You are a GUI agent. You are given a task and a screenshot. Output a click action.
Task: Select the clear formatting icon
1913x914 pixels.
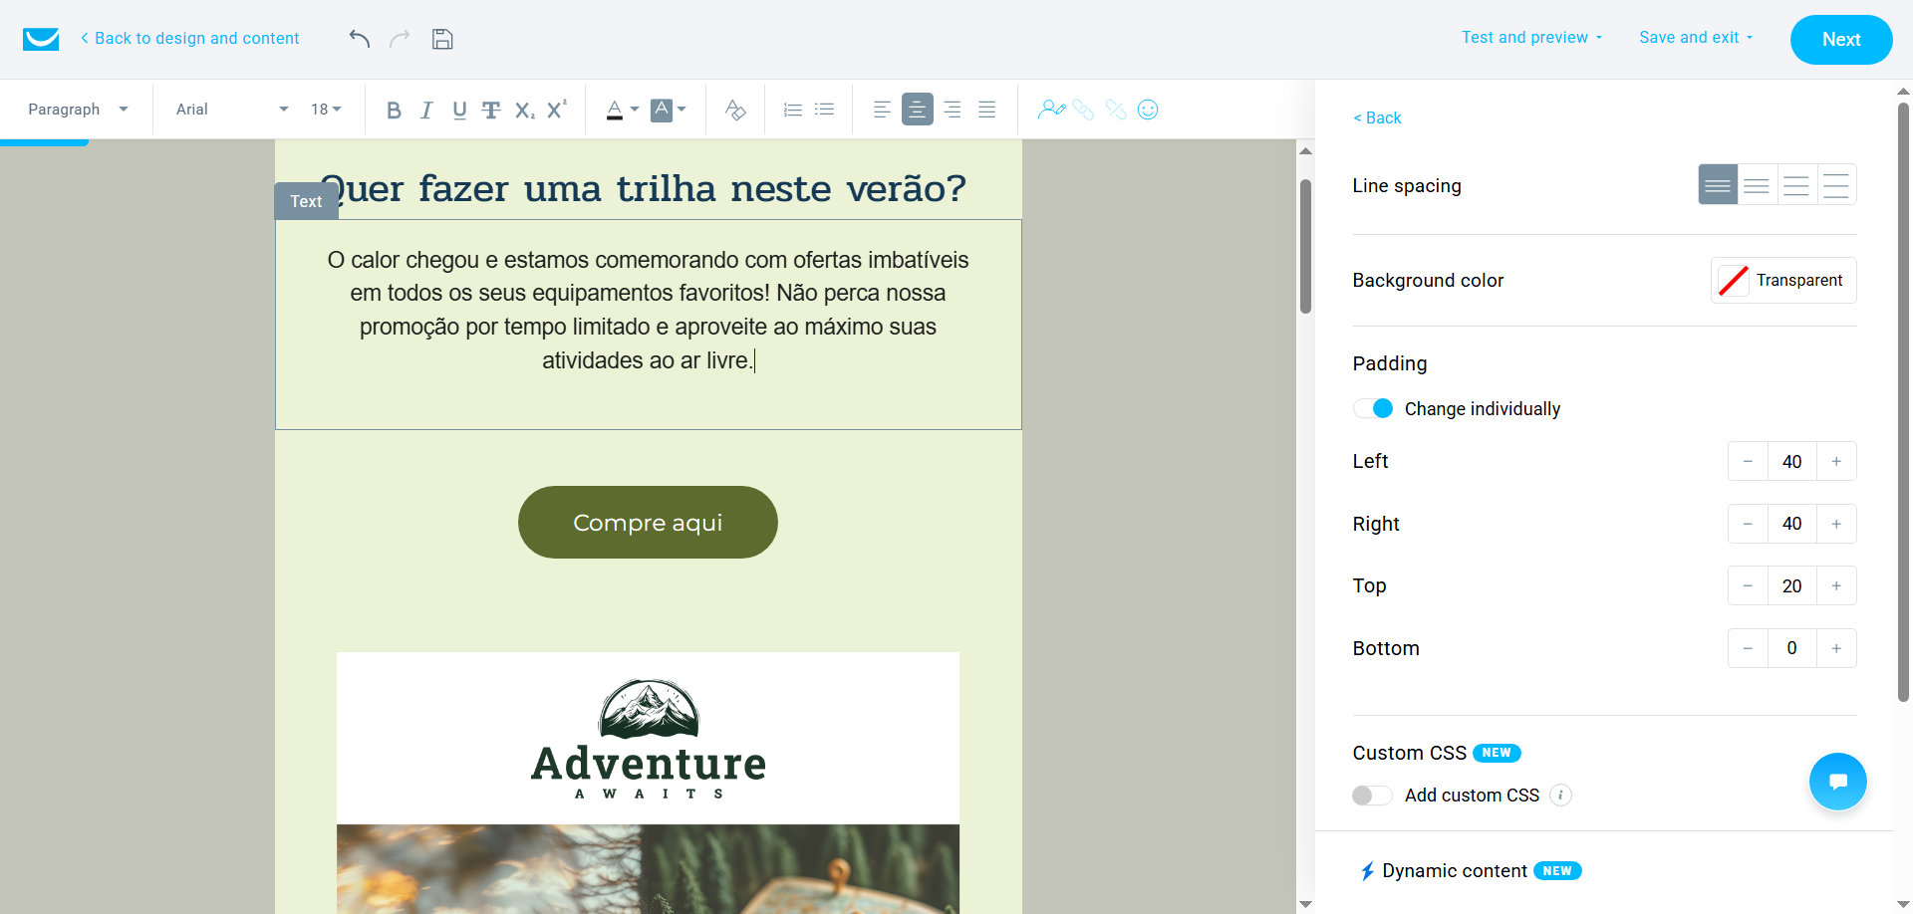click(735, 110)
